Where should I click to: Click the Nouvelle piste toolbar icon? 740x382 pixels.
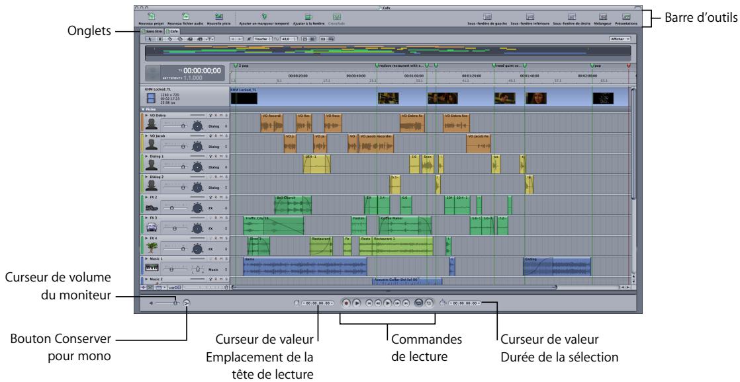pyautogui.click(x=219, y=17)
